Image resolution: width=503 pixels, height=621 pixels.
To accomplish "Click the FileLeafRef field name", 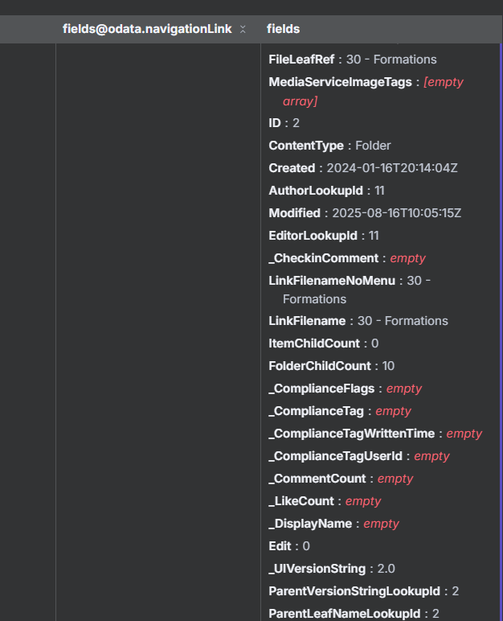I will click(302, 60).
